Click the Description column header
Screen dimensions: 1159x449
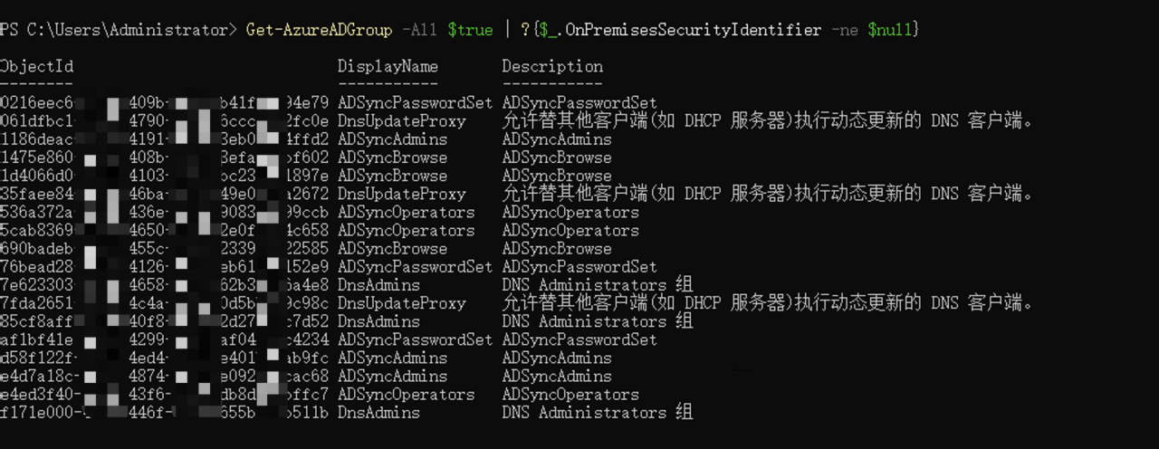click(x=552, y=66)
